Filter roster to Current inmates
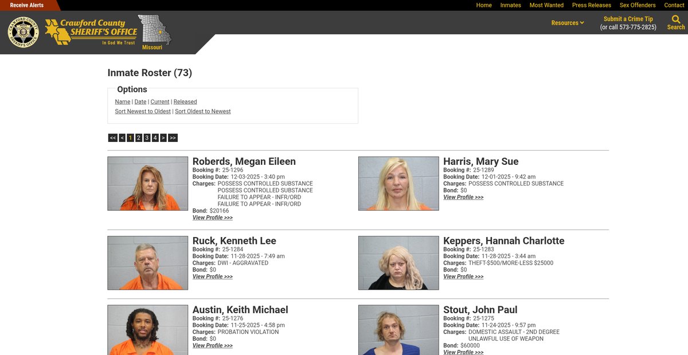688x355 pixels. click(x=160, y=102)
